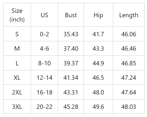
Task: Click the M size row label
Action: 17,48
